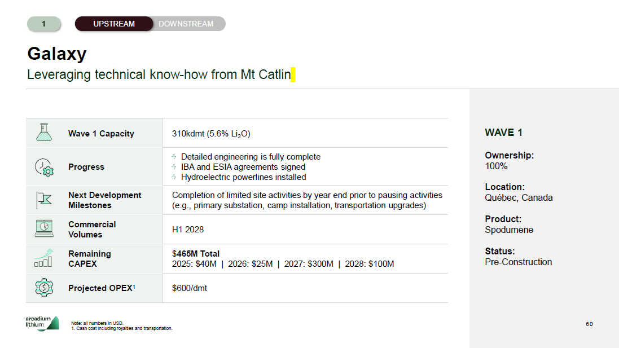619x348 pixels.
Task: Click the lightning bullet before 'Detailed engineering is fully complete'
Action: [x=174, y=157]
